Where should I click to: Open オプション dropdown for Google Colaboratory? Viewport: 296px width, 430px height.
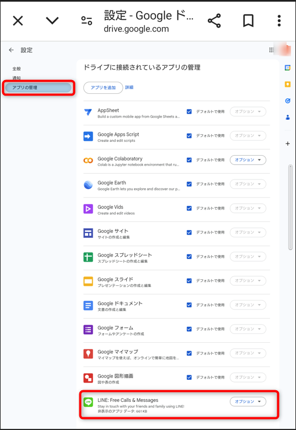pyautogui.click(x=248, y=160)
